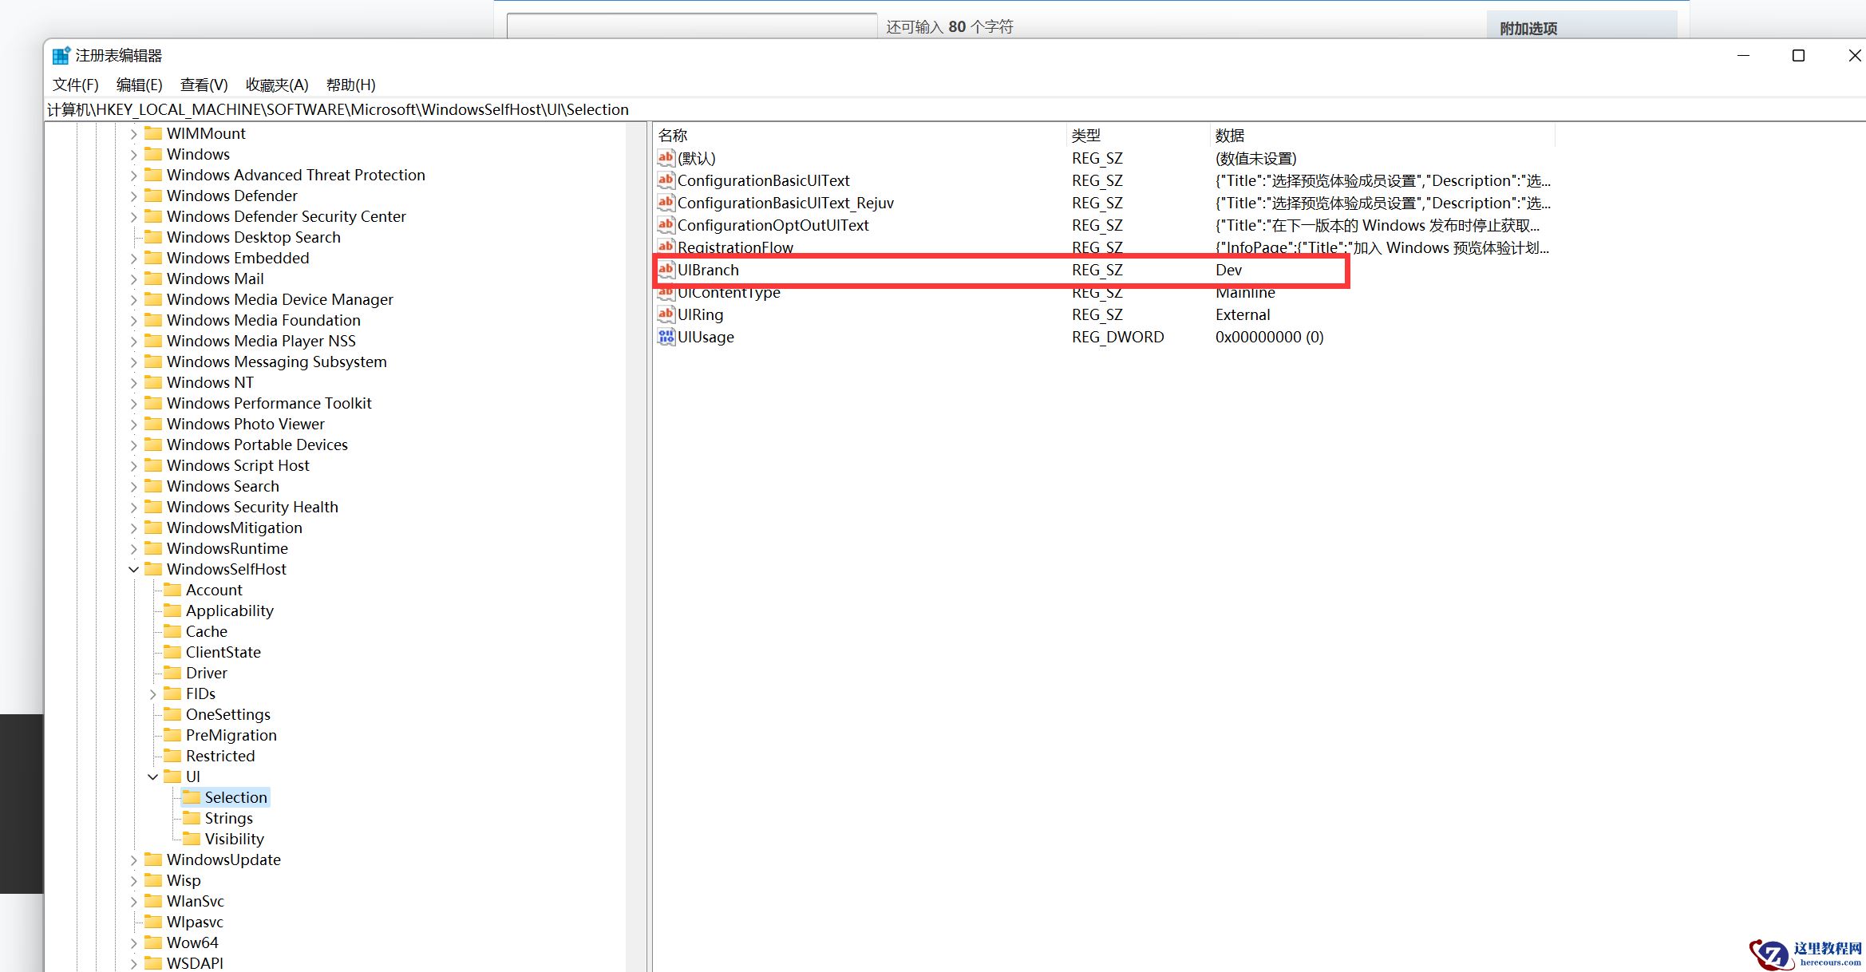This screenshot has height=972, width=1866.
Task: Click the Cache folder icon
Action: (x=172, y=631)
